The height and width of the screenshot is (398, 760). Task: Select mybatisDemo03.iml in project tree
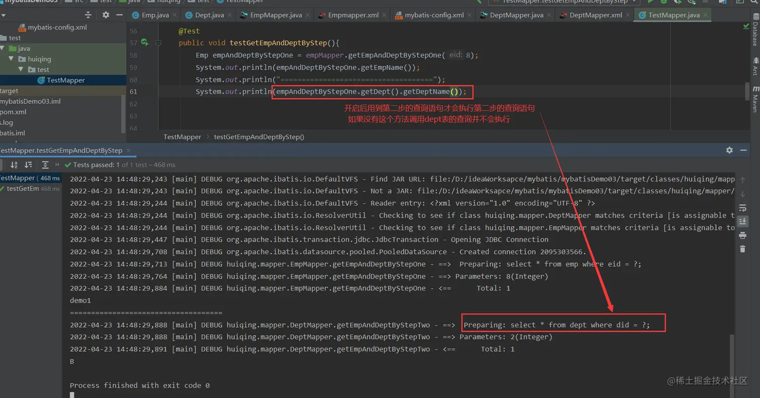coord(30,101)
